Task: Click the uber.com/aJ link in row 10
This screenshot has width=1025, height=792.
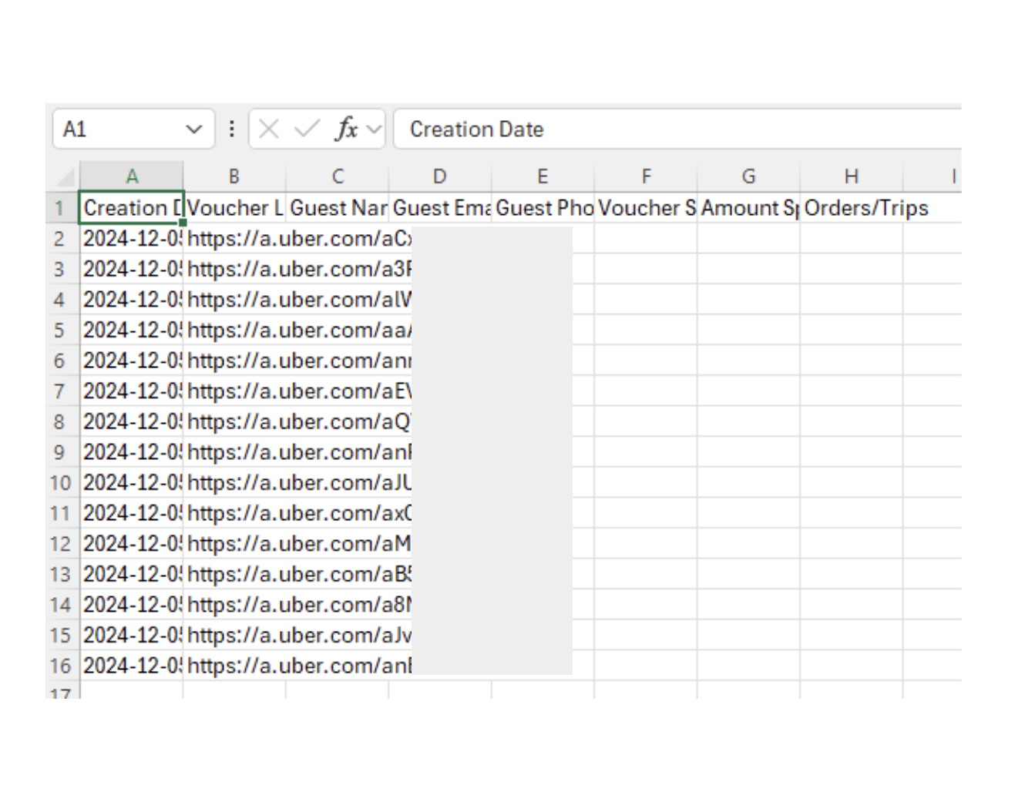Action: pos(299,483)
